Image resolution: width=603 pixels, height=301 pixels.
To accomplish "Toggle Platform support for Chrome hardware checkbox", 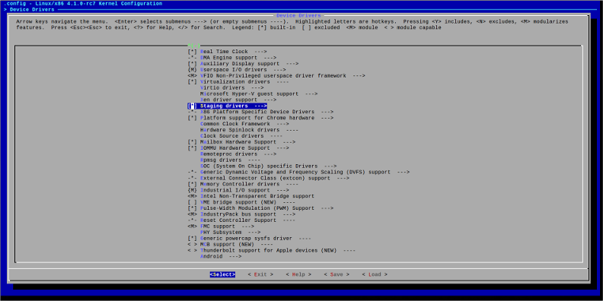I will [193, 118].
